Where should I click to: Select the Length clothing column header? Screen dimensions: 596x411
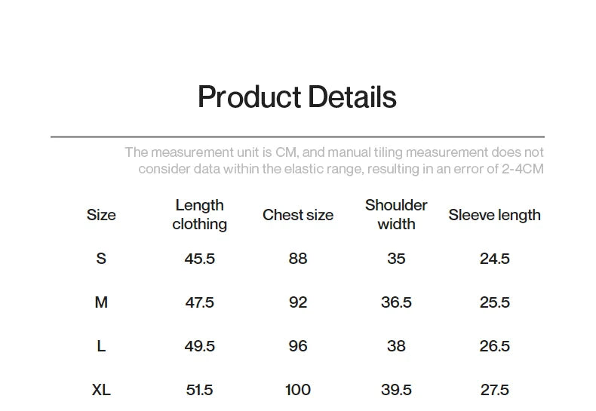199,215
